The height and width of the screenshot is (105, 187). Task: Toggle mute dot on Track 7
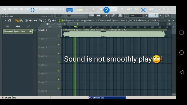(x=59, y=88)
